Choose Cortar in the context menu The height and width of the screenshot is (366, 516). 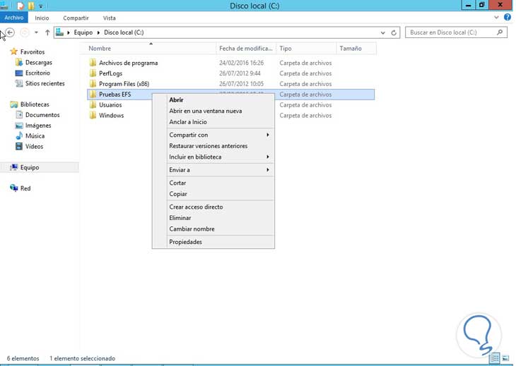(x=213, y=183)
